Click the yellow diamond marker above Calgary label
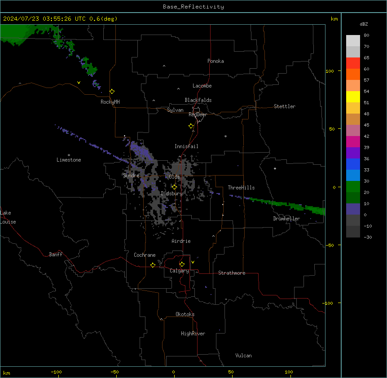Screen dimensions: 387x378 coord(182,264)
